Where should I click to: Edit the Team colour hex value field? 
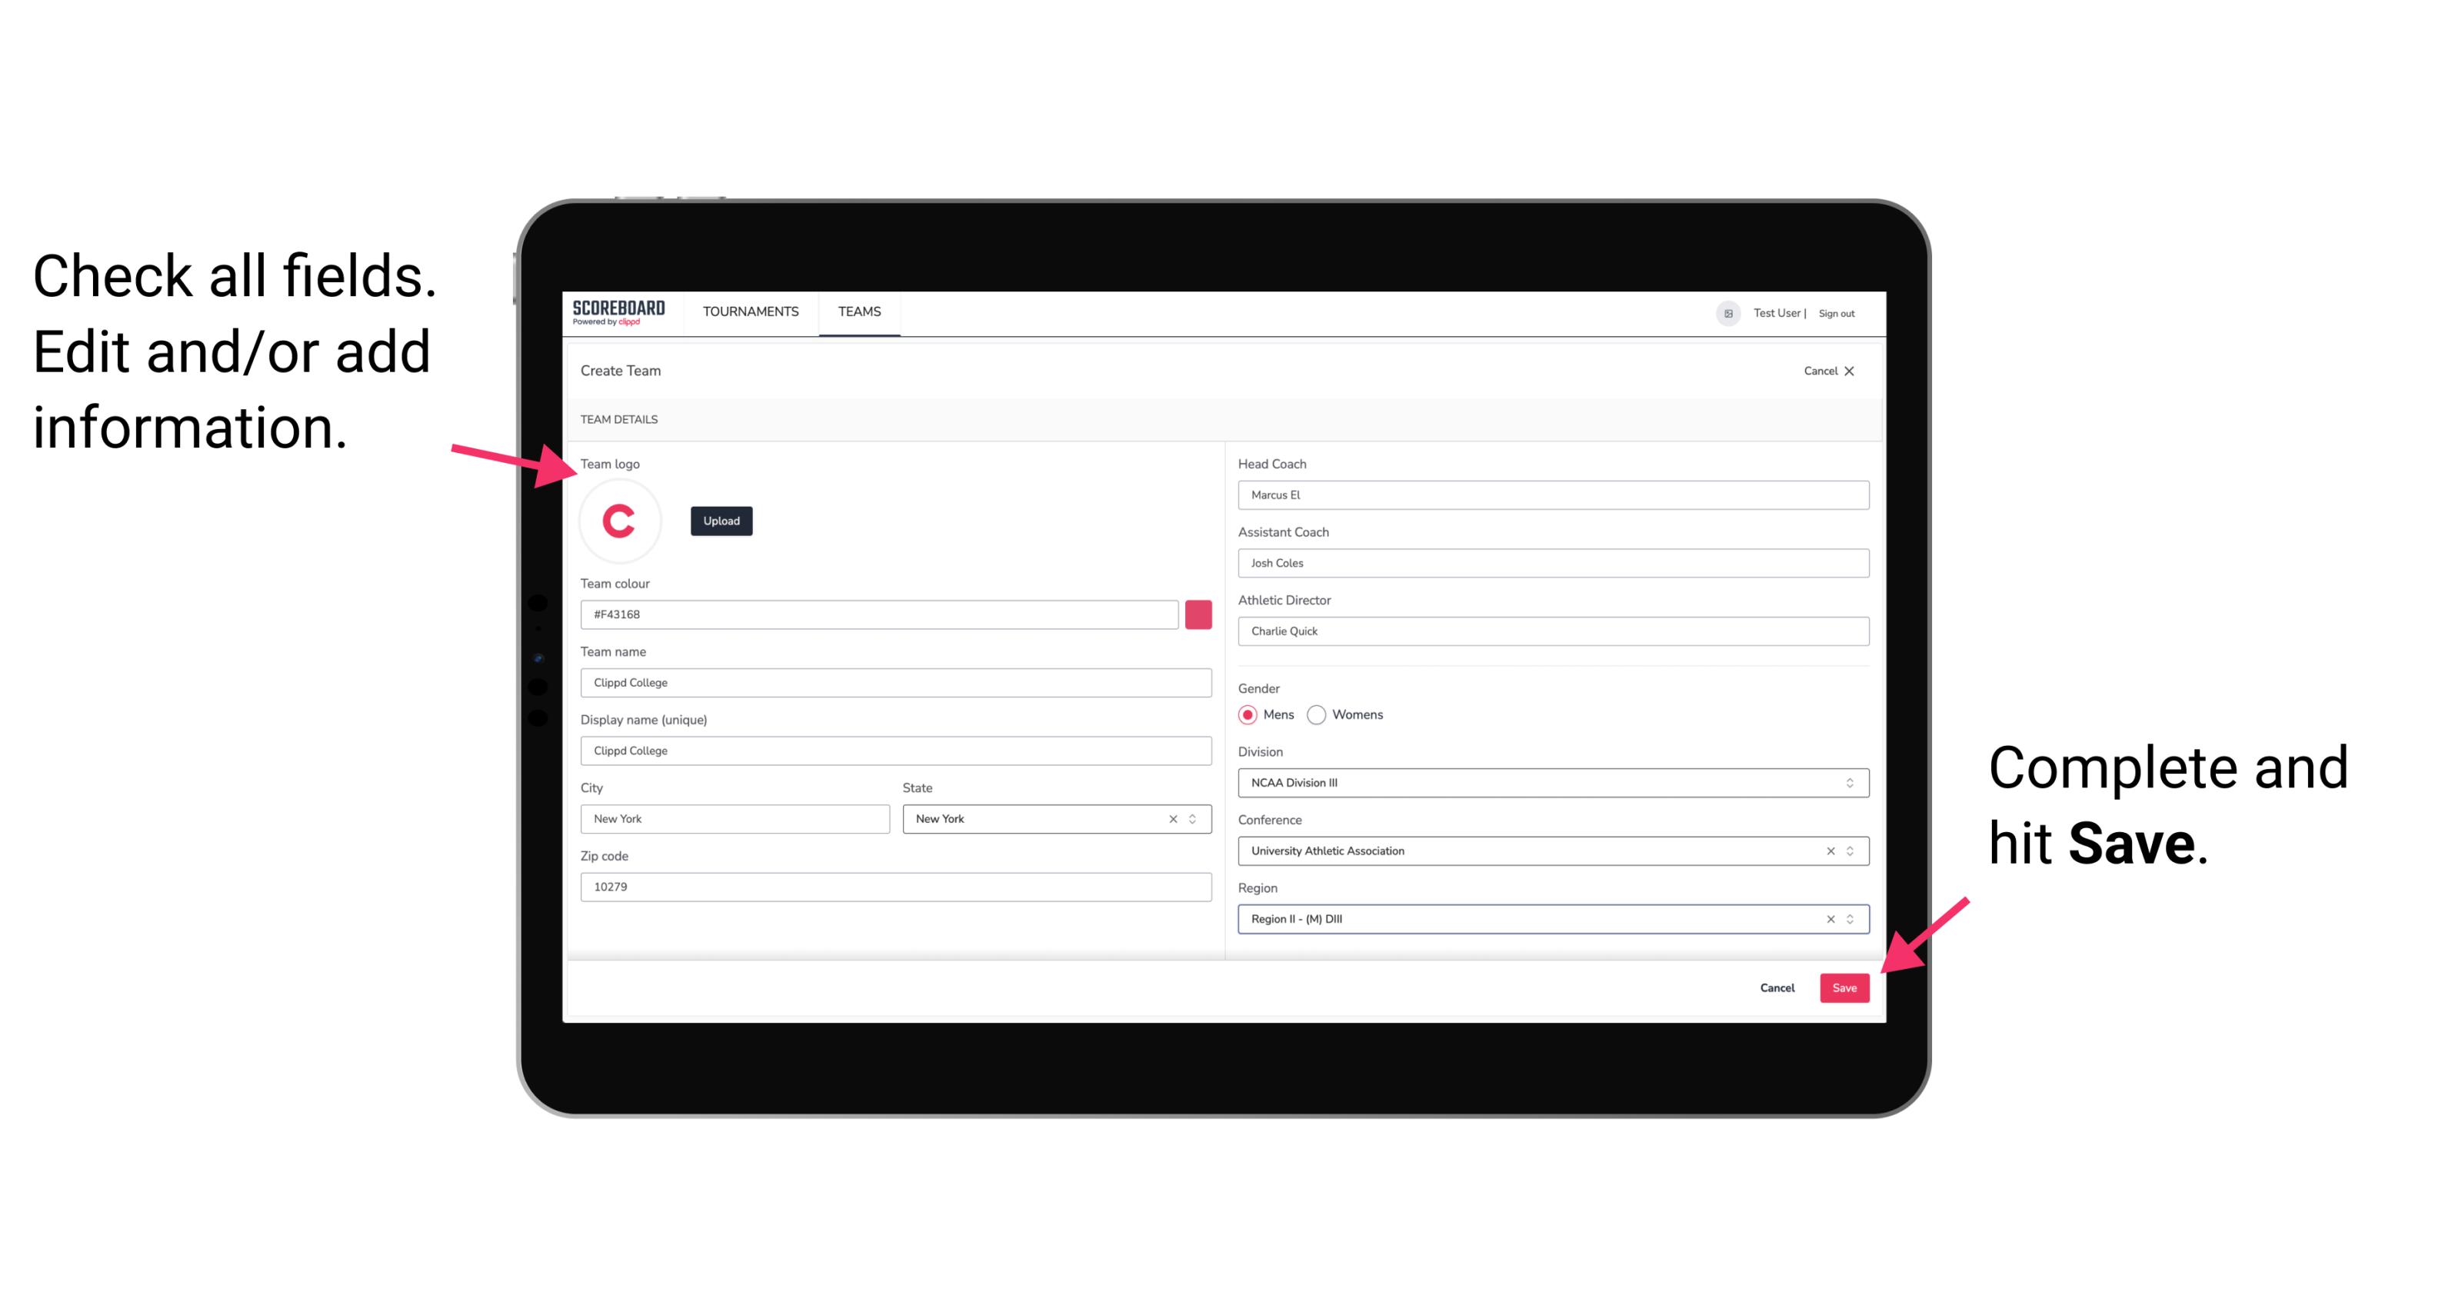pos(879,614)
